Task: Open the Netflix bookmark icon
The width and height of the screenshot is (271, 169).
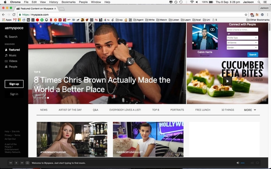Action: point(51,20)
